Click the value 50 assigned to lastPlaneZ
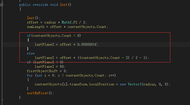The width and height of the screenshot is (190, 105). 62,67
